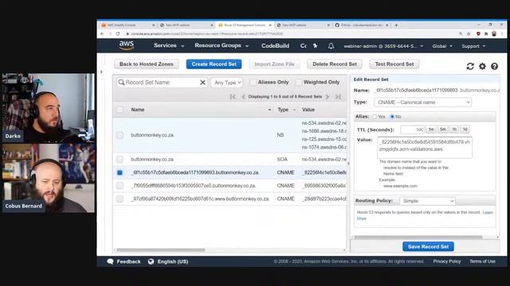Open the Any Type filter dropdown
The width and height of the screenshot is (510, 286).
227,83
